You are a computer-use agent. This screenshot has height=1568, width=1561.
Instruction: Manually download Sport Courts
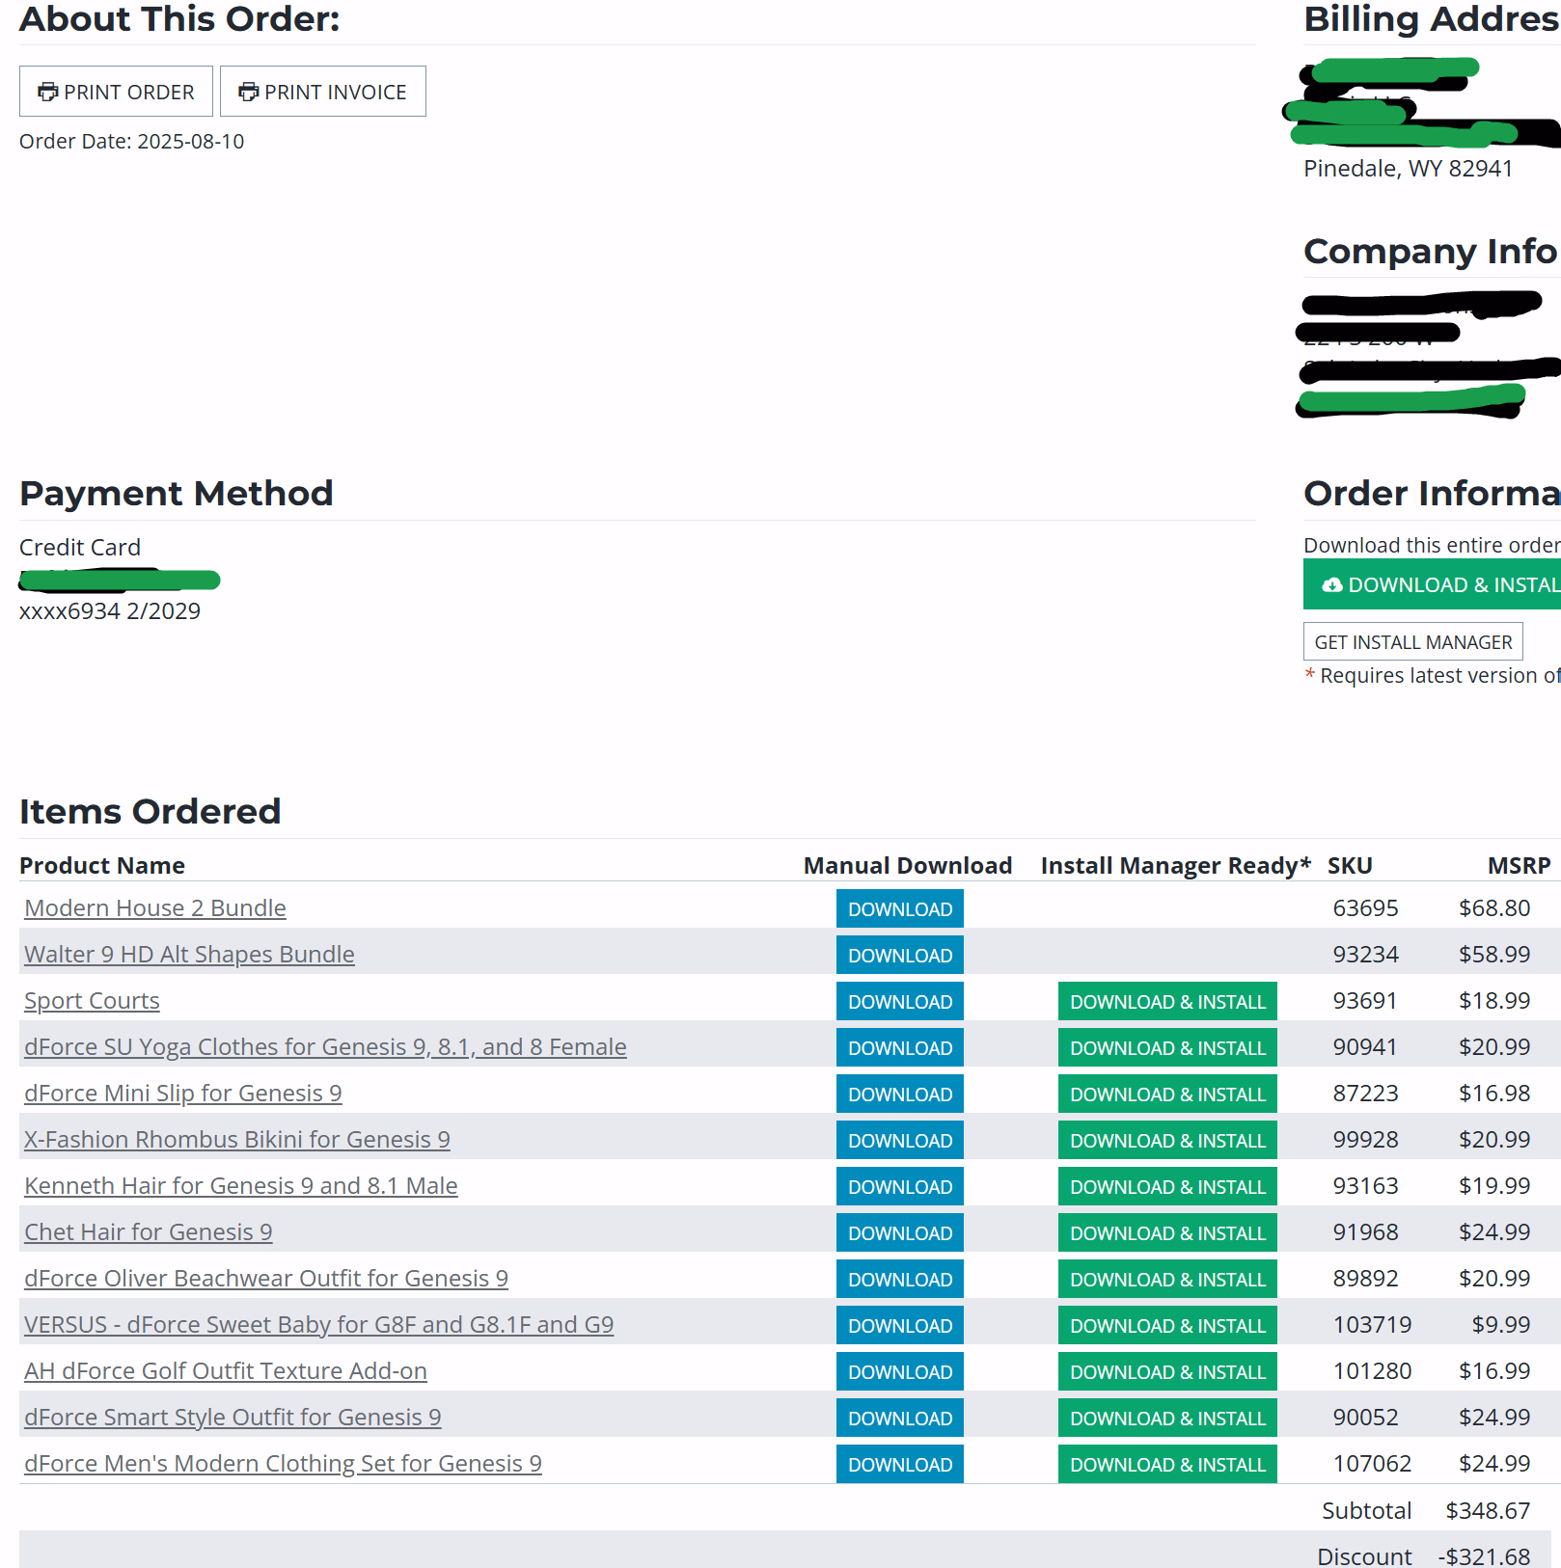pyautogui.click(x=900, y=1001)
